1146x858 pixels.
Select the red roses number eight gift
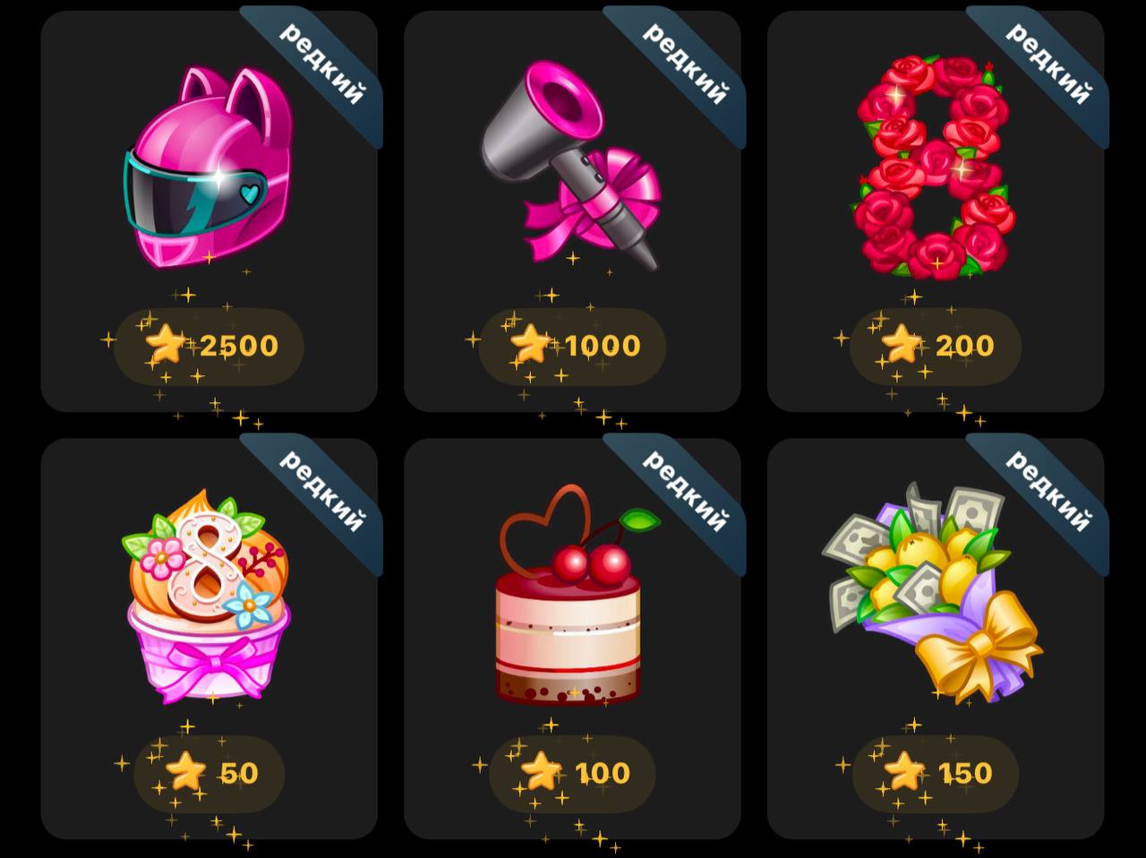coord(935,167)
